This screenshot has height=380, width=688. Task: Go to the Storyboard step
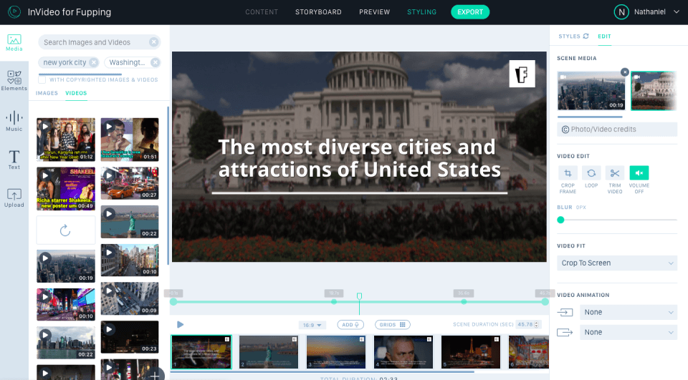[x=318, y=12]
